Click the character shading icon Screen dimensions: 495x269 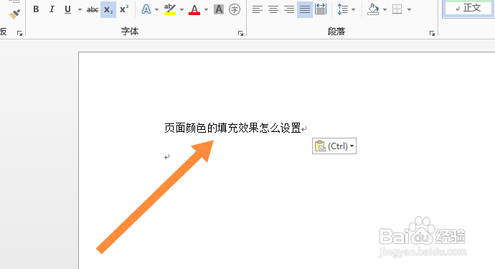click(x=219, y=9)
